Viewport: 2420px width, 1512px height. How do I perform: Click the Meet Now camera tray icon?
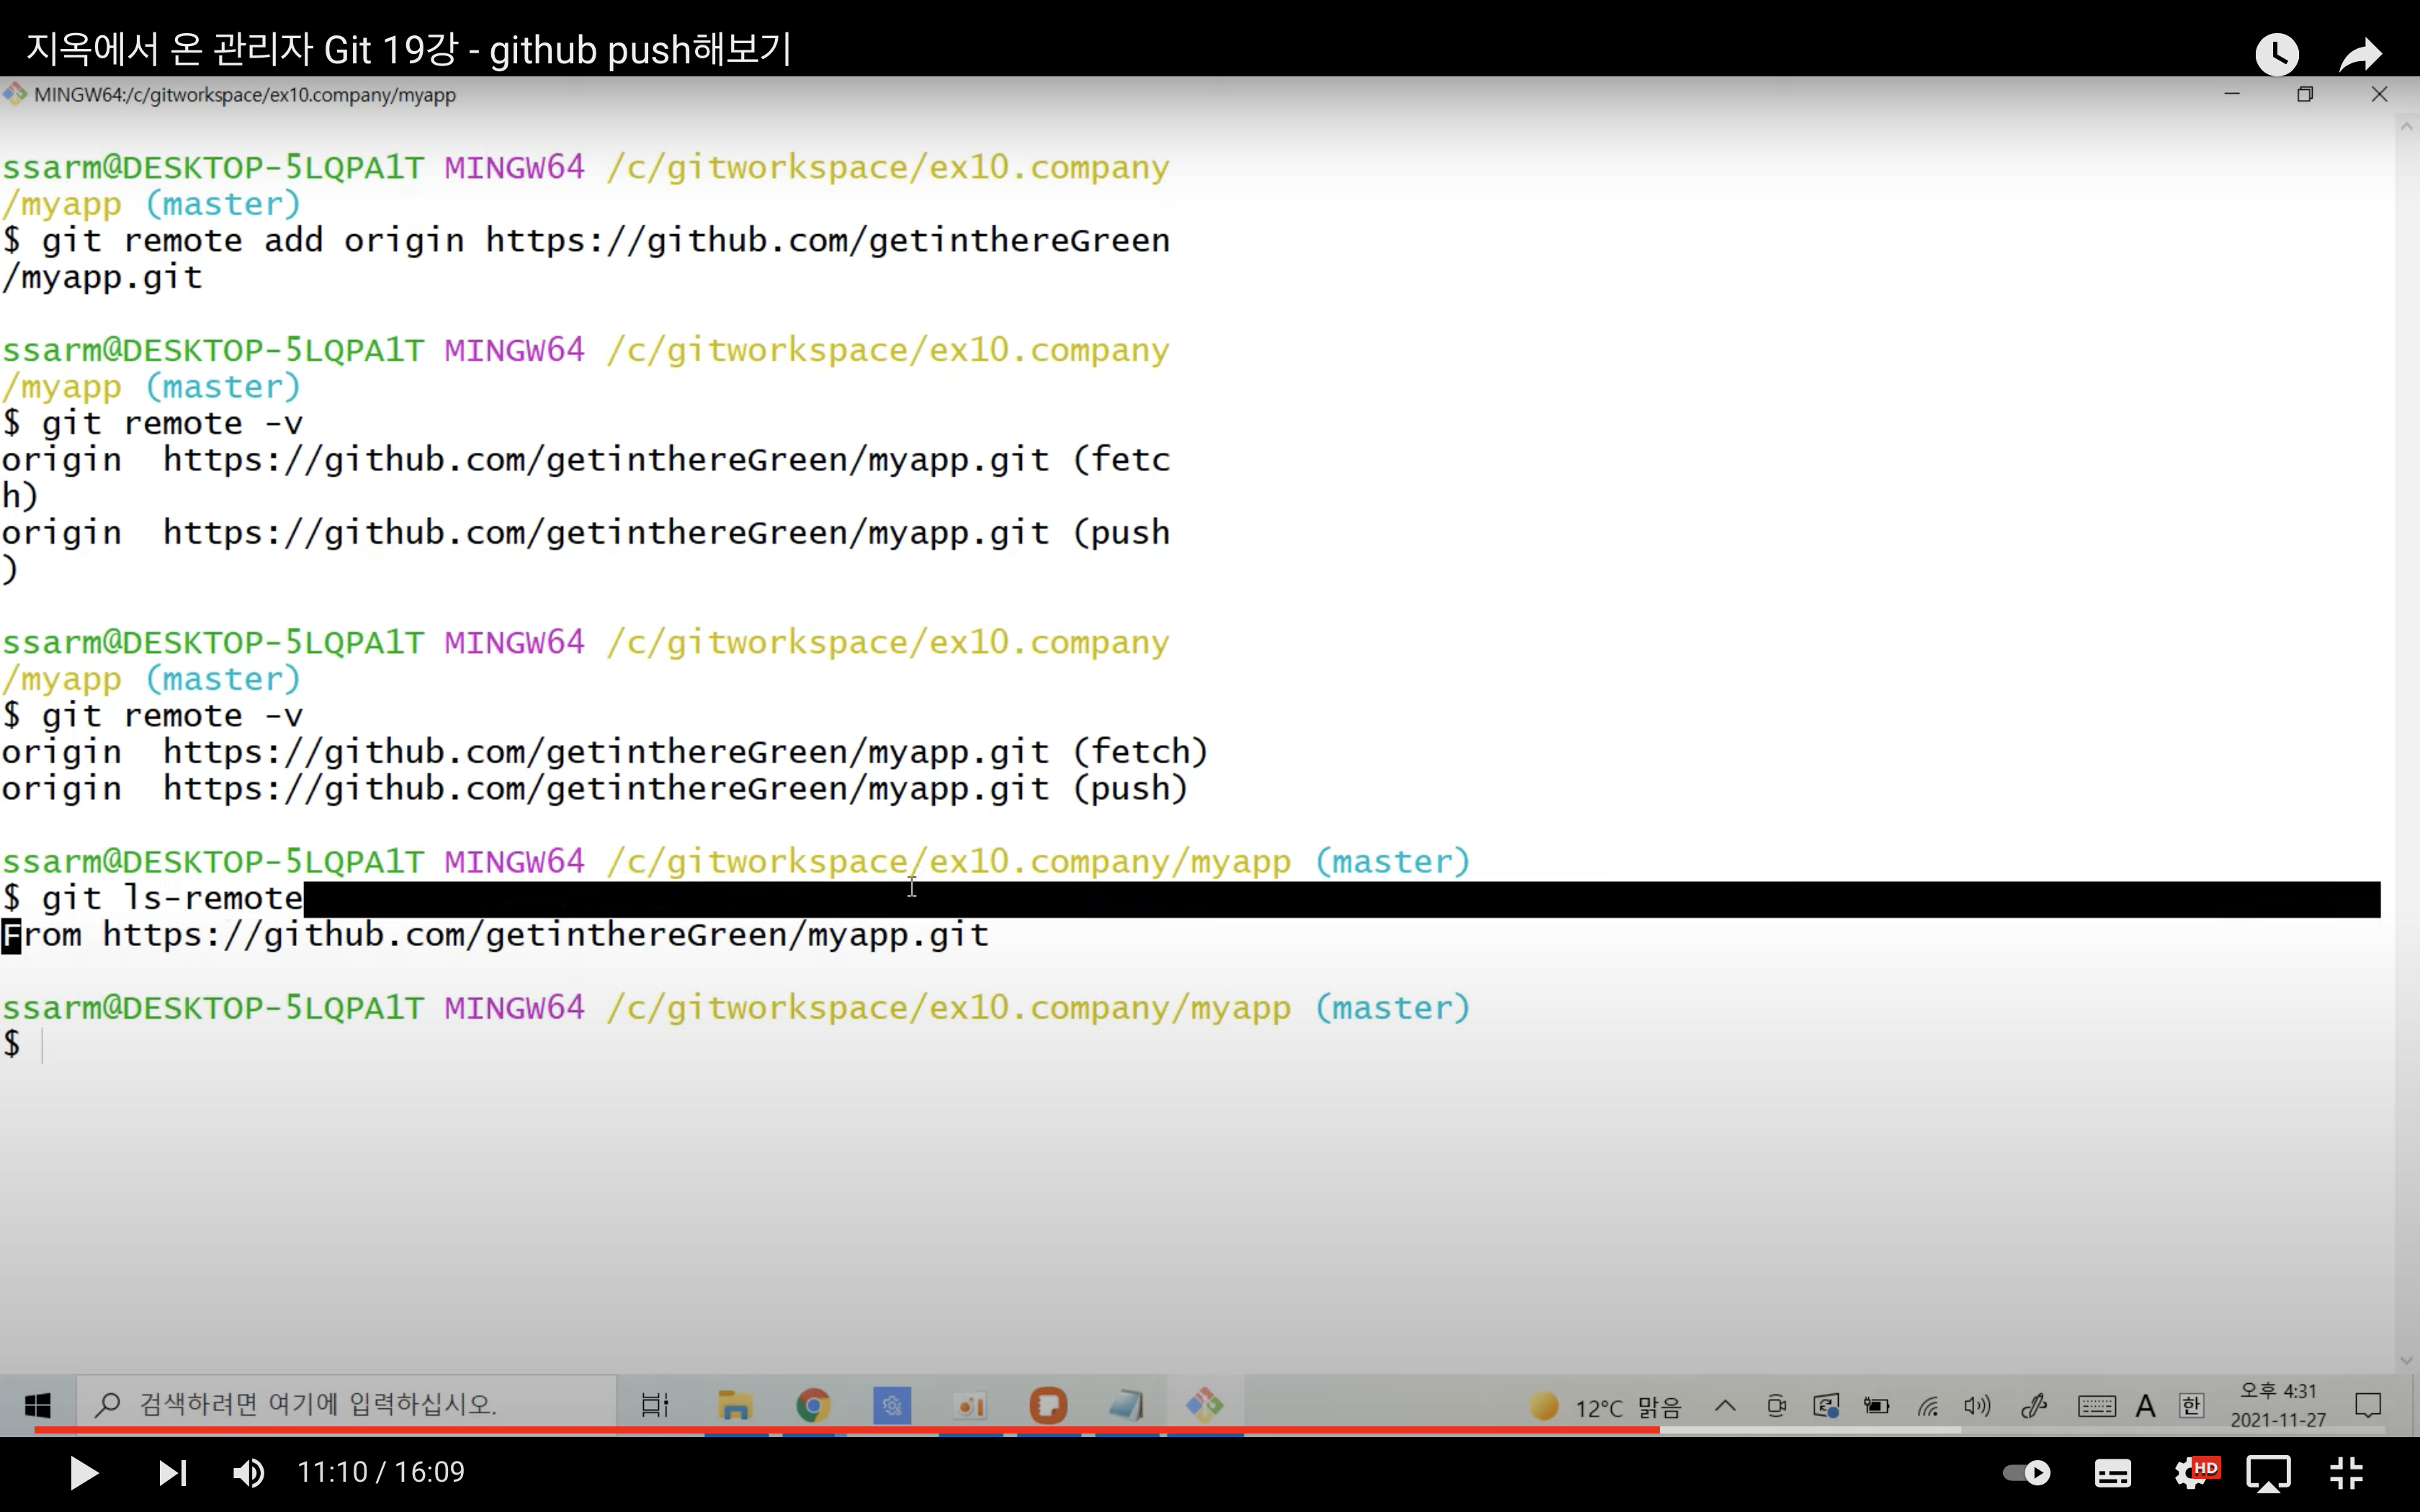(x=1777, y=1406)
